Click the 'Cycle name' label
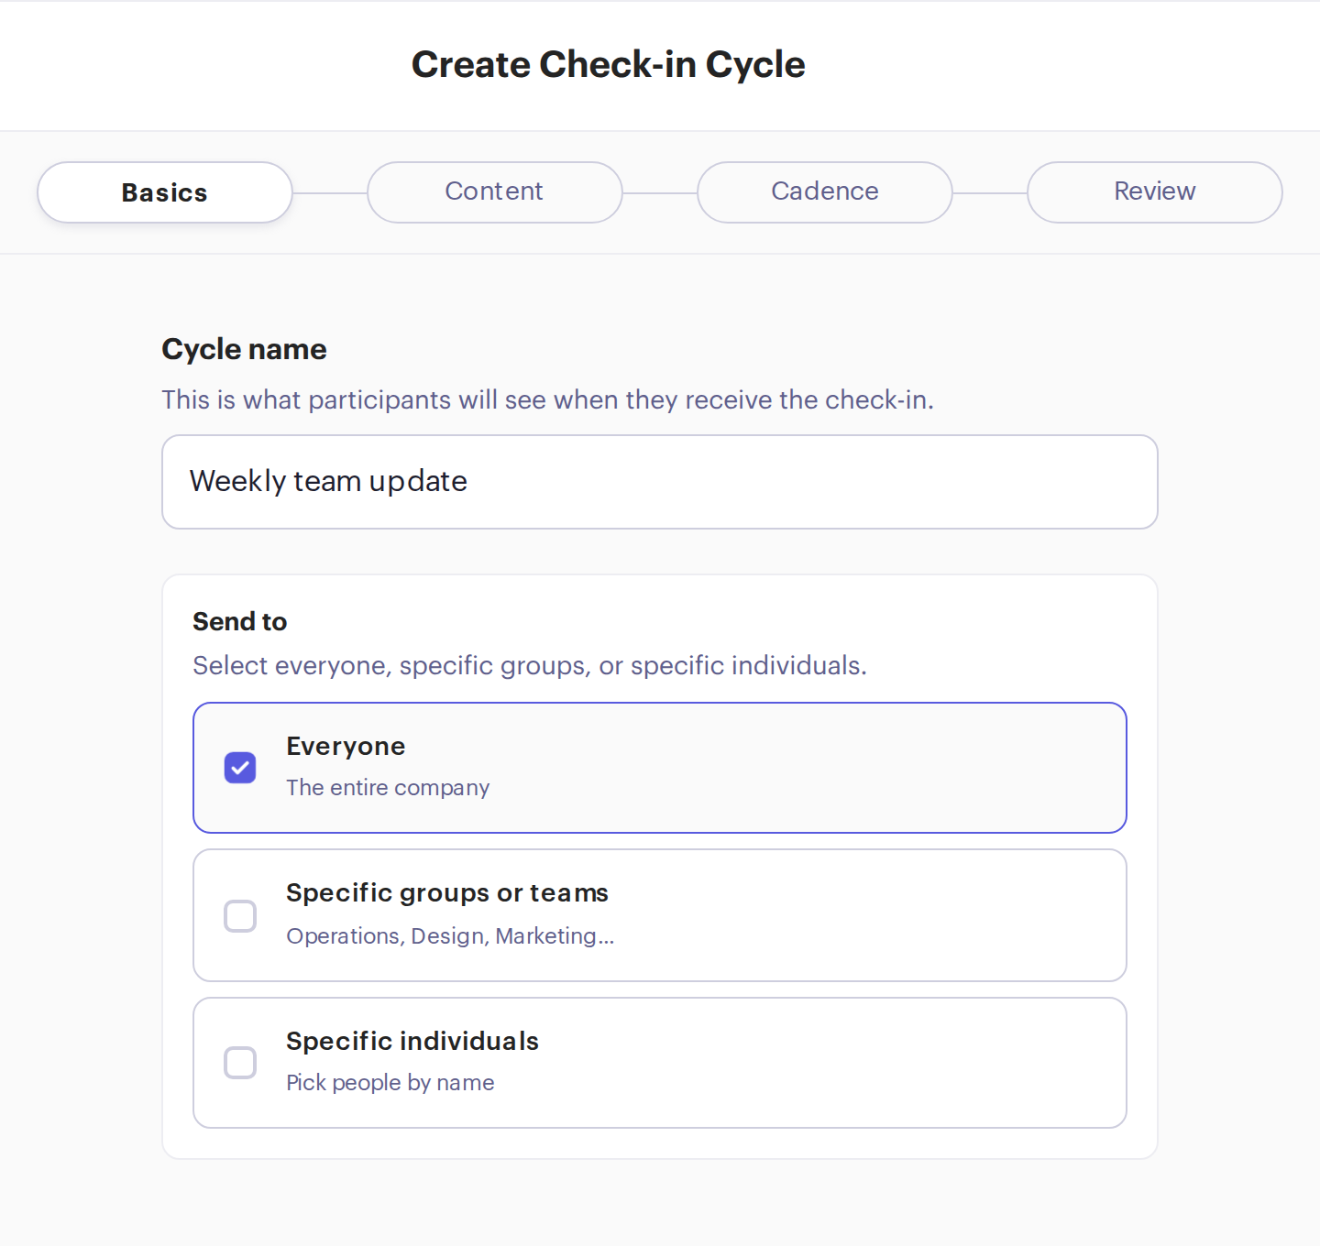Image resolution: width=1320 pixels, height=1246 pixels. [244, 349]
